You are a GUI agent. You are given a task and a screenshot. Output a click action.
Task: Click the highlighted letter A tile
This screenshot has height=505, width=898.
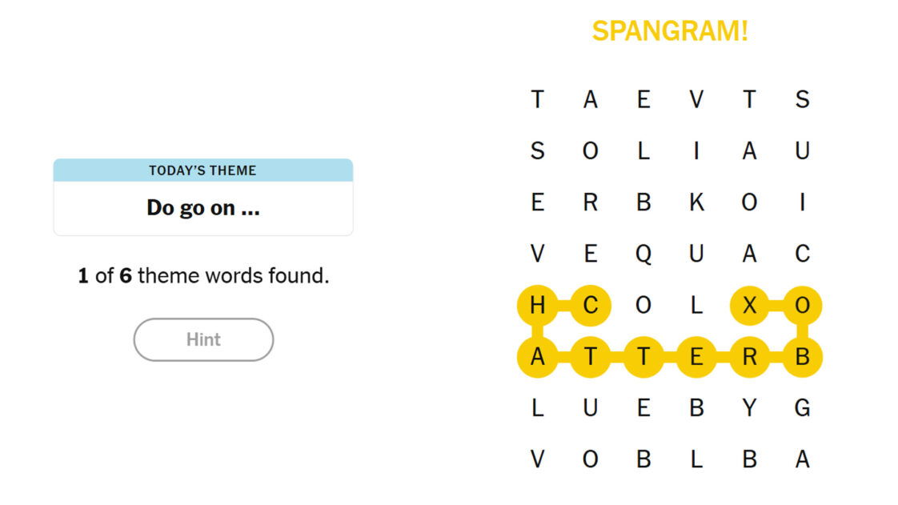tap(537, 357)
